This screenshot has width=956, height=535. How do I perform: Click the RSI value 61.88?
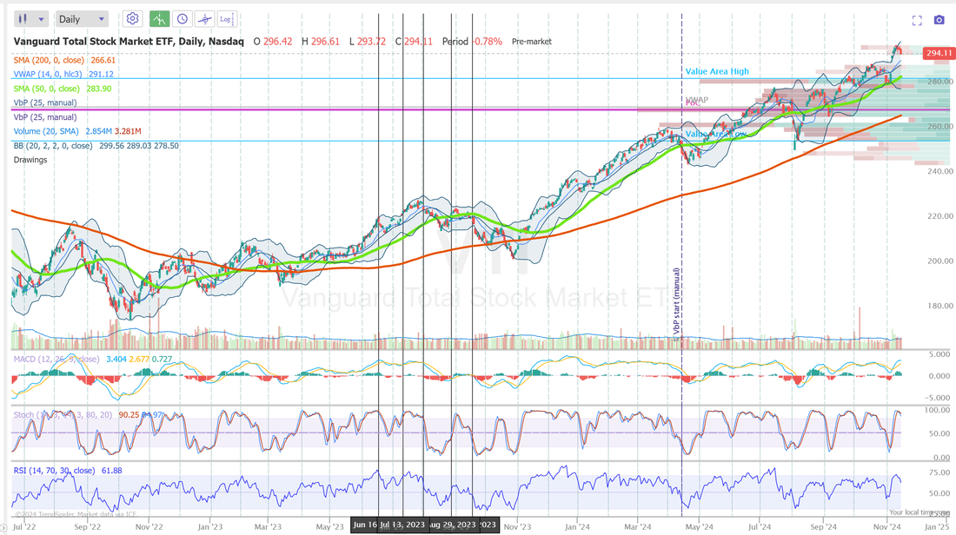pos(112,471)
